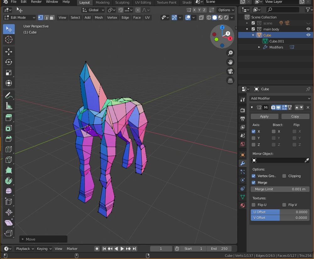Open the Render Properties tab

(242, 110)
